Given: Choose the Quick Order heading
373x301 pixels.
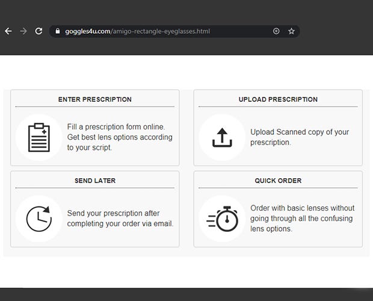Looking at the screenshot, I should click(278, 181).
